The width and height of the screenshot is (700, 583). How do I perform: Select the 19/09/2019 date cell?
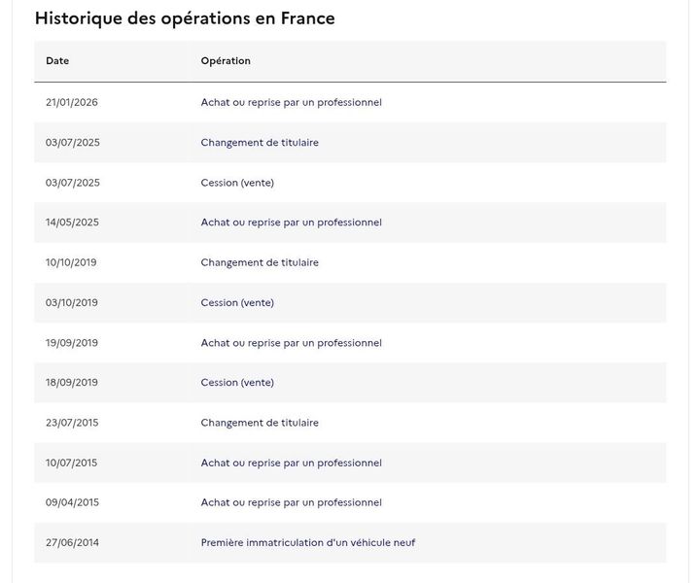click(72, 343)
